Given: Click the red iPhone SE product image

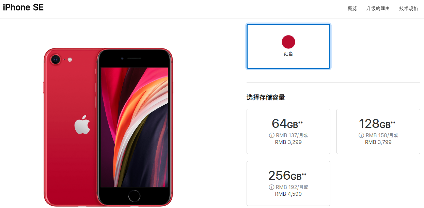Looking at the screenshot, I should point(108,127).
